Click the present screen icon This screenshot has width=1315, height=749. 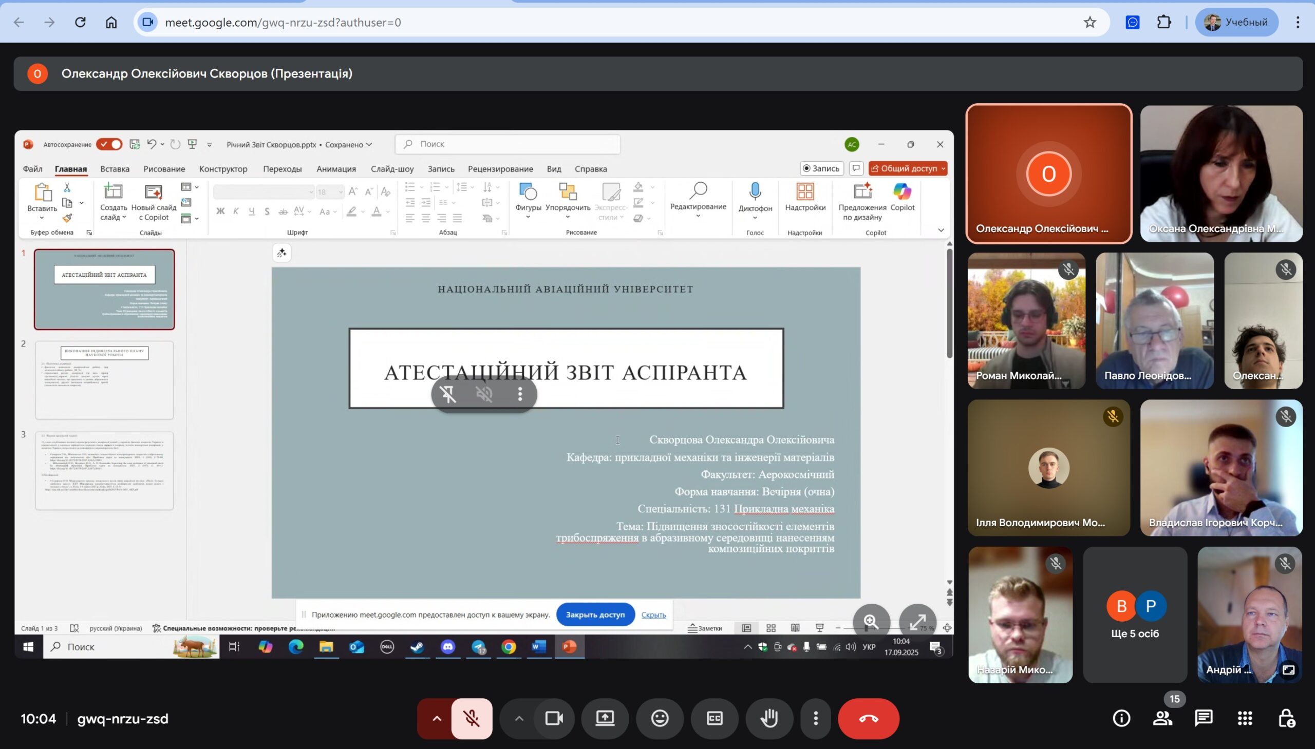(605, 718)
